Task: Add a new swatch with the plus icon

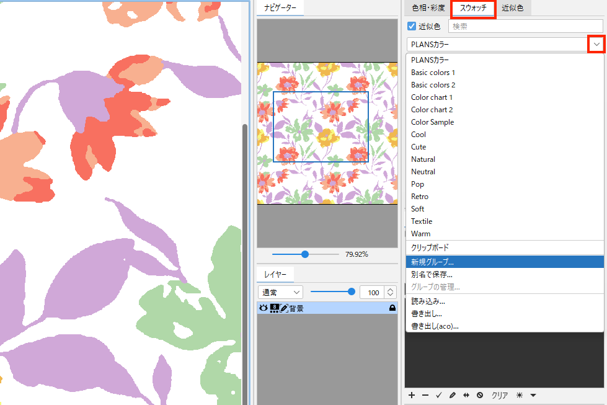Action: coord(412,395)
